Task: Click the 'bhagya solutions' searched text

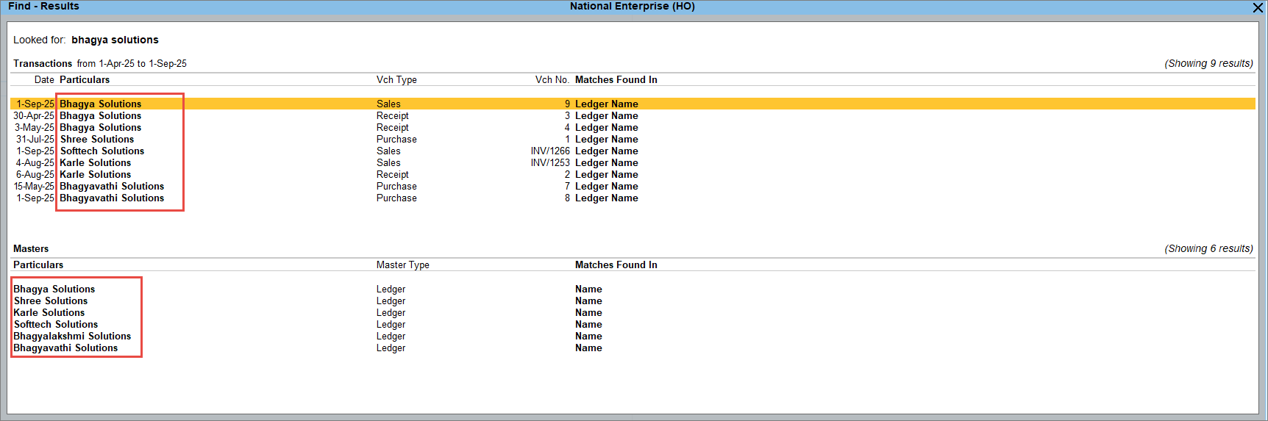Action: tap(115, 40)
